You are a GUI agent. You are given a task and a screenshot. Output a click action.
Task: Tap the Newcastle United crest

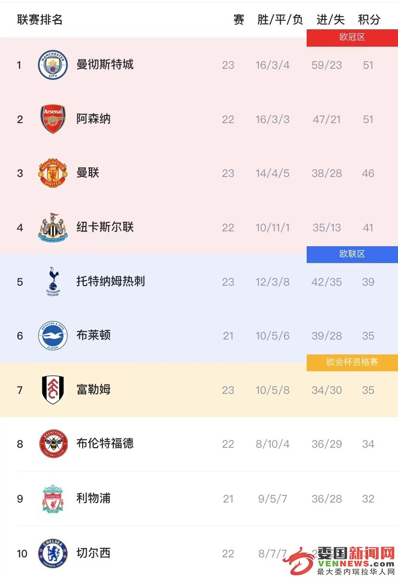coord(53,227)
